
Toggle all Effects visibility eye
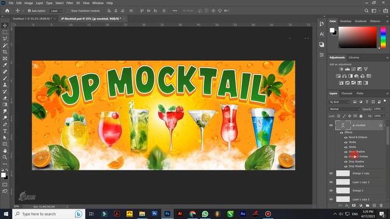(341, 133)
